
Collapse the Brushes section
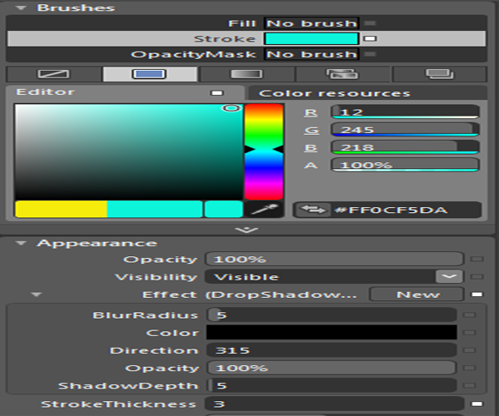[21, 7]
